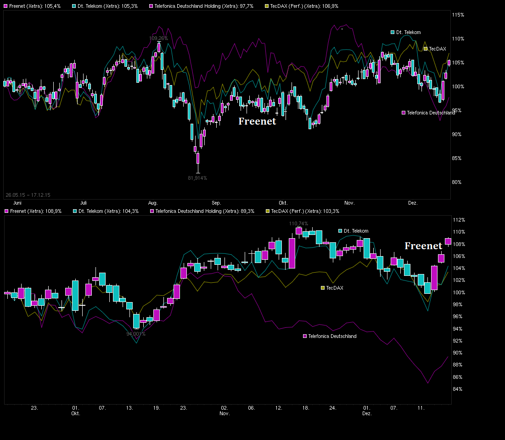The image size is (505, 440).
Task: Click the TecDAX olive swatch in top chart legend
Action: tap(267, 6)
